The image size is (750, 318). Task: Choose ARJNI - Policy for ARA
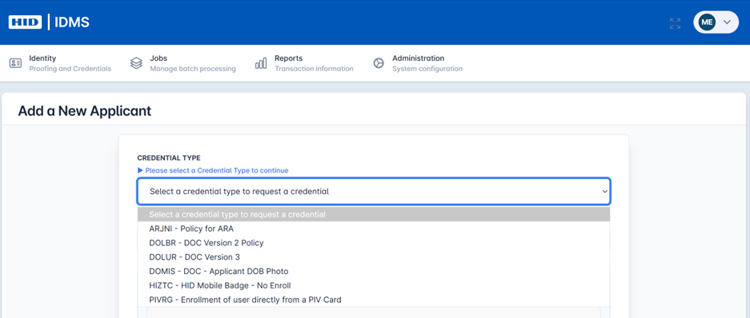[x=374, y=229]
